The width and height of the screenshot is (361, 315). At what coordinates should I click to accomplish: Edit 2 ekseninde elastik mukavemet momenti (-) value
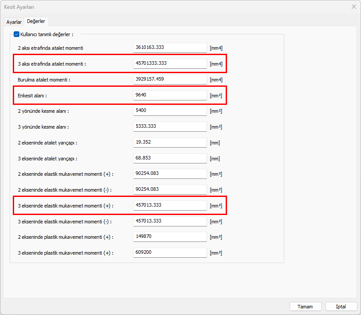click(x=170, y=189)
